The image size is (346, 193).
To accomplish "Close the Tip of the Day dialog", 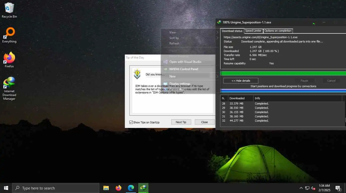I will tap(204, 122).
